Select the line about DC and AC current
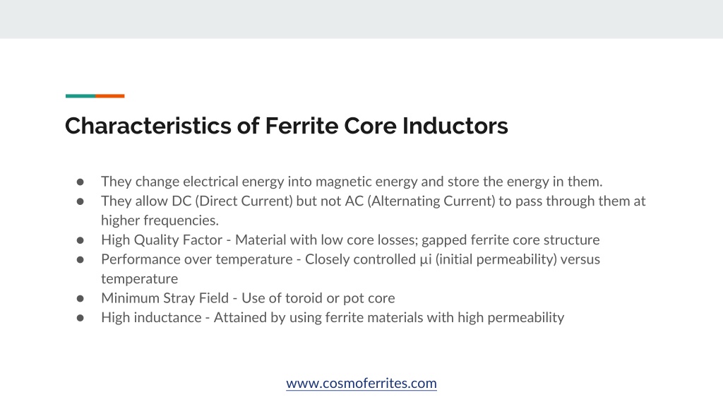 coord(373,201)
